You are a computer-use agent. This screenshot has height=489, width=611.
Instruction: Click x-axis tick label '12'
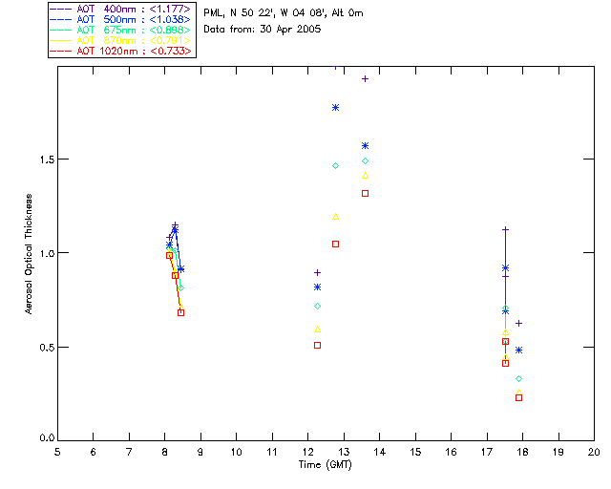coord(307,452)
